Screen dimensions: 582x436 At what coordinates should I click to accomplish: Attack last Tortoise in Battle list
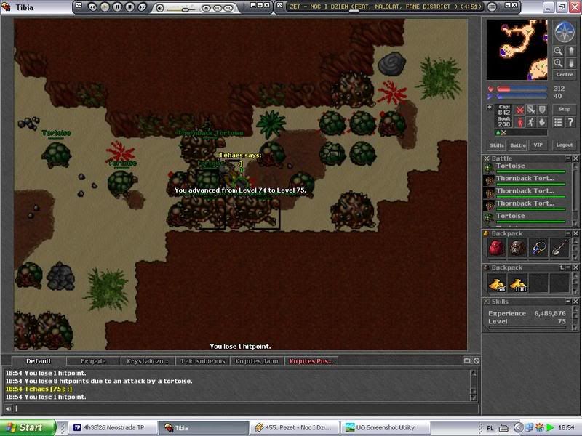point(525,217)
